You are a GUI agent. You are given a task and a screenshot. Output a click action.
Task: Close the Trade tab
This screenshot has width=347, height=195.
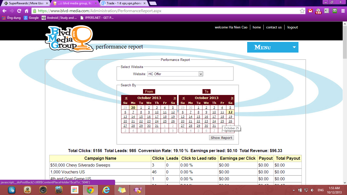click(x=144, y=3)
